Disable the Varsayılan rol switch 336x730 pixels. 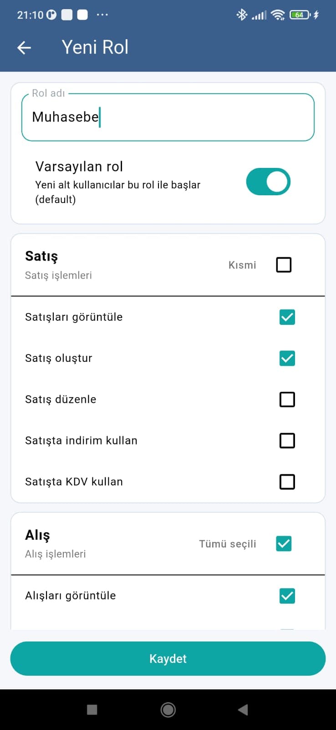pyautogui.click(x=268, y=182)
